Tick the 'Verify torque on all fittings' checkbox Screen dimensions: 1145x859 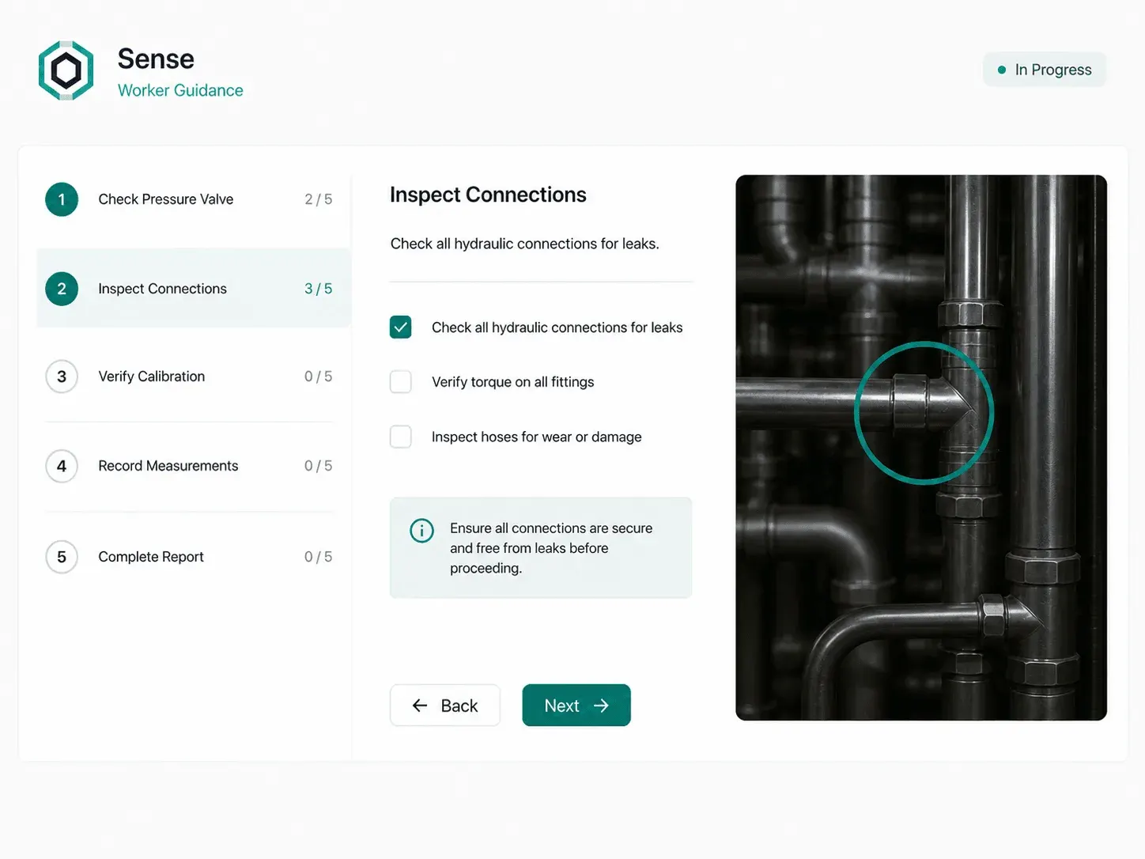coord(401,382)
